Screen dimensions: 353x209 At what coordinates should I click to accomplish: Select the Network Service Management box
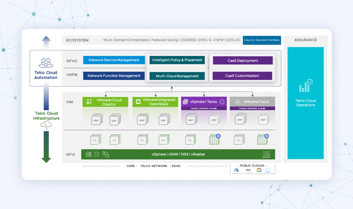click(x=114, y=60)
